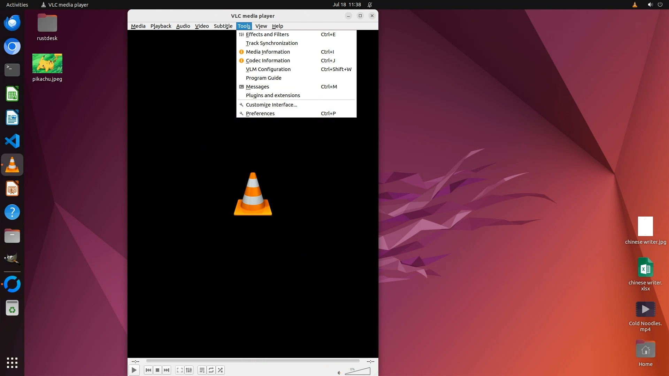Image resolution: width=669 pixels, height=376 pixels.
Task: Click the playback seek bar
Action: tap(253, 361)
